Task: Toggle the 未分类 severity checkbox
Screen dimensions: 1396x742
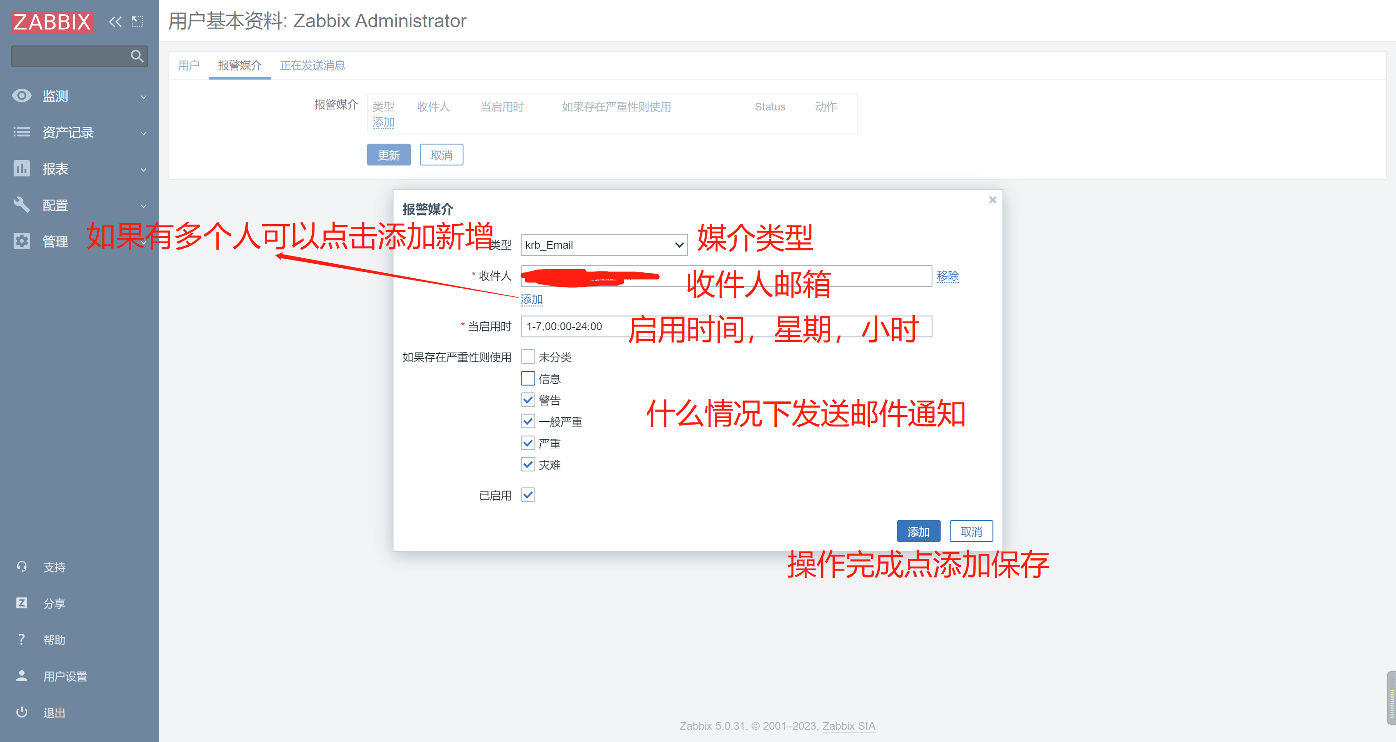Action: [528, 357]
